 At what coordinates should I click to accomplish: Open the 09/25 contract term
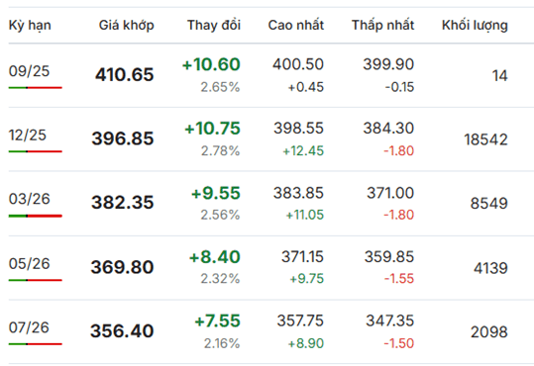30,71
